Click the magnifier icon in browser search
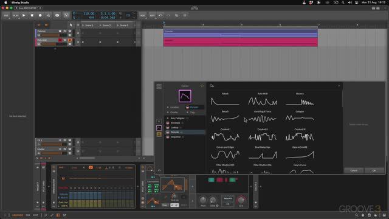Viewport: 389px width, 219px height. tap(212, 86)
